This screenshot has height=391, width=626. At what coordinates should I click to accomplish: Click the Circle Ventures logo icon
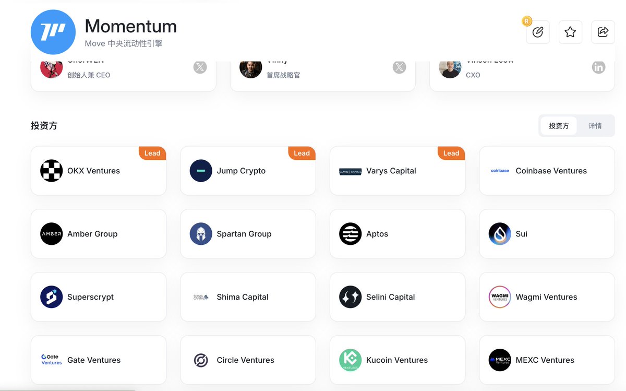point(201,360)
